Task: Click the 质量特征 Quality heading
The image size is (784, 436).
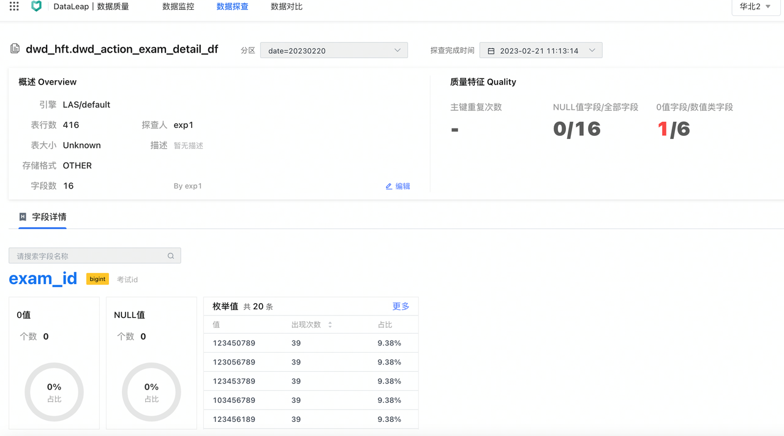Action: coord(483,82)
